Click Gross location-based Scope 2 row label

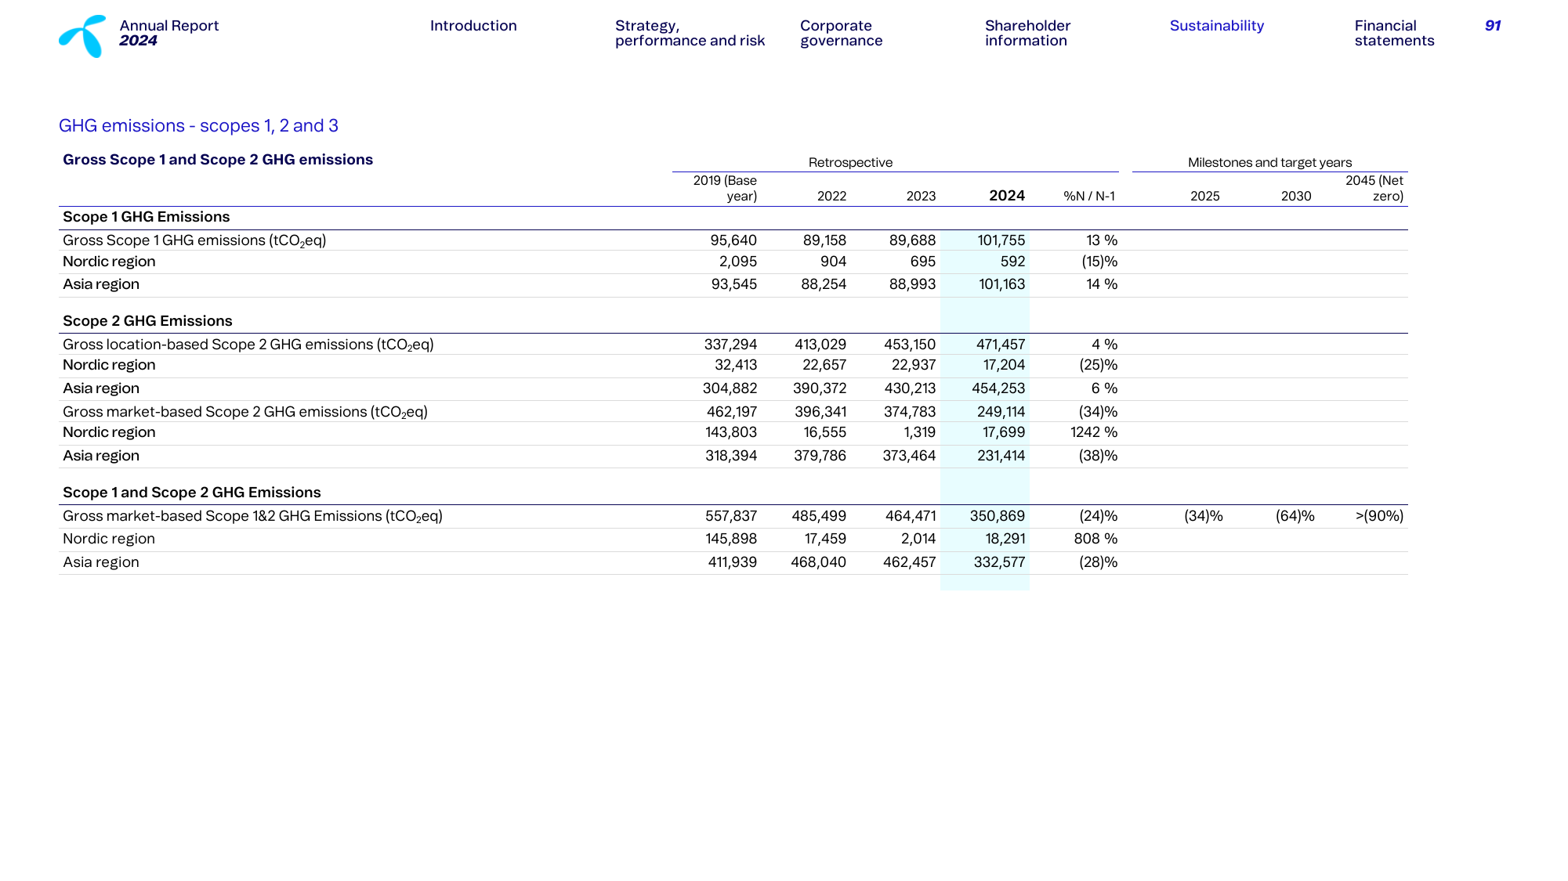click(x=248, y=345)
